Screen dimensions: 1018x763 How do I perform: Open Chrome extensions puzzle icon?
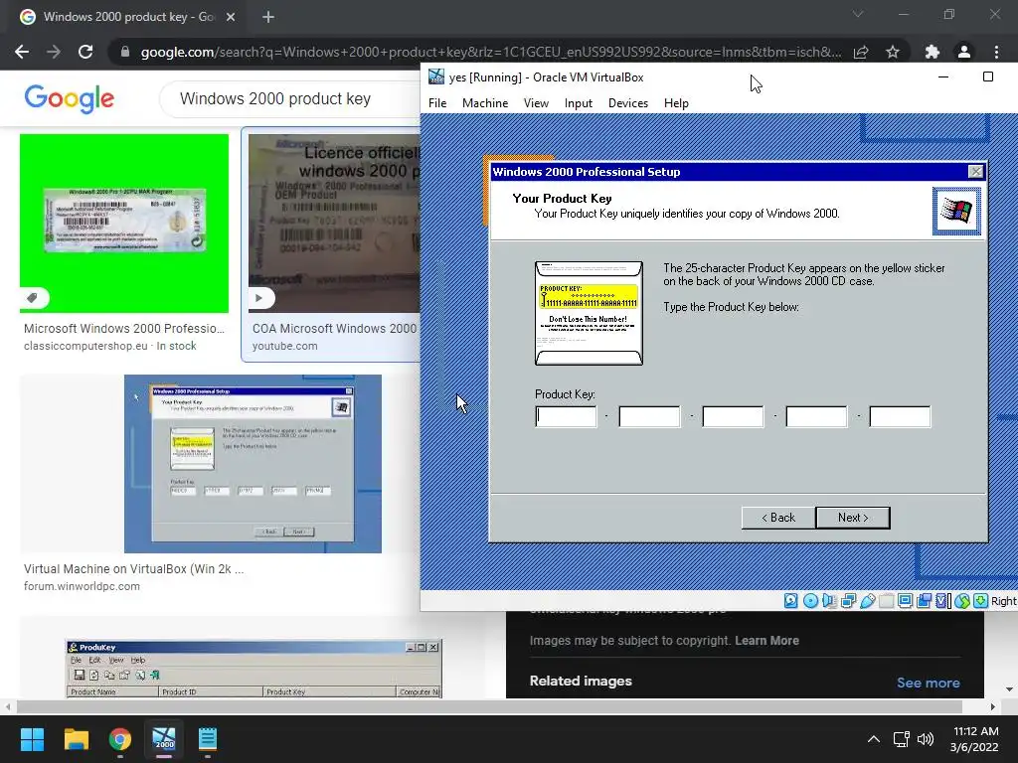point(933,52)
